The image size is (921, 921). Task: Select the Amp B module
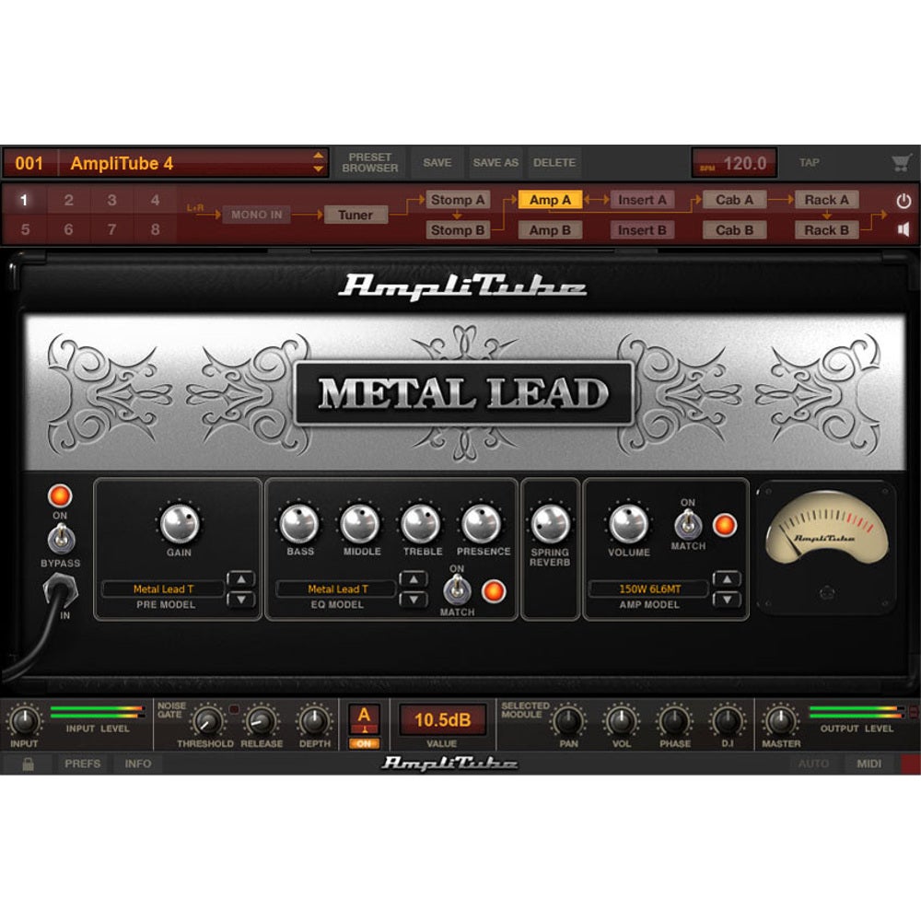click(x=550, y=230)
